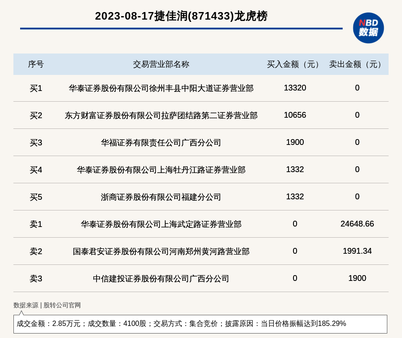Click the 买1 row label
The image size is (402, 338).
pyautogui.click(x=36, y=88)
